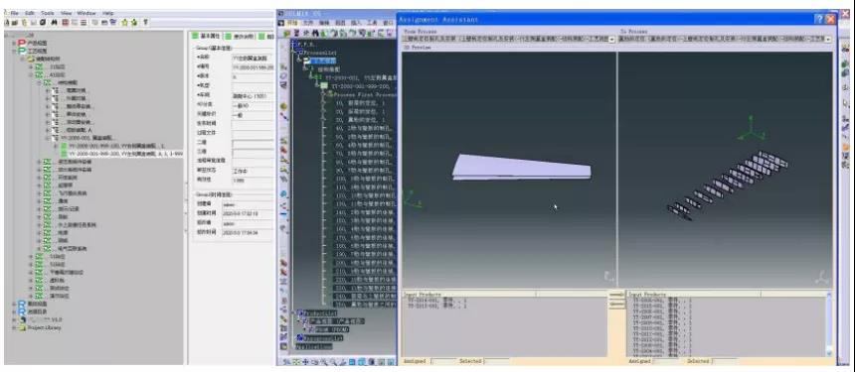The width and height of the screenshot is (855, 372).
Task: Open the To Process dropdown
Action: tap(828, 39)
